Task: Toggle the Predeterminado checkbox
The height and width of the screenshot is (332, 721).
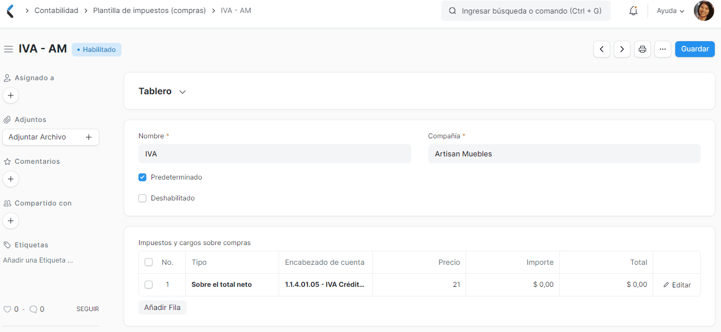Action: tap(142, 177)
